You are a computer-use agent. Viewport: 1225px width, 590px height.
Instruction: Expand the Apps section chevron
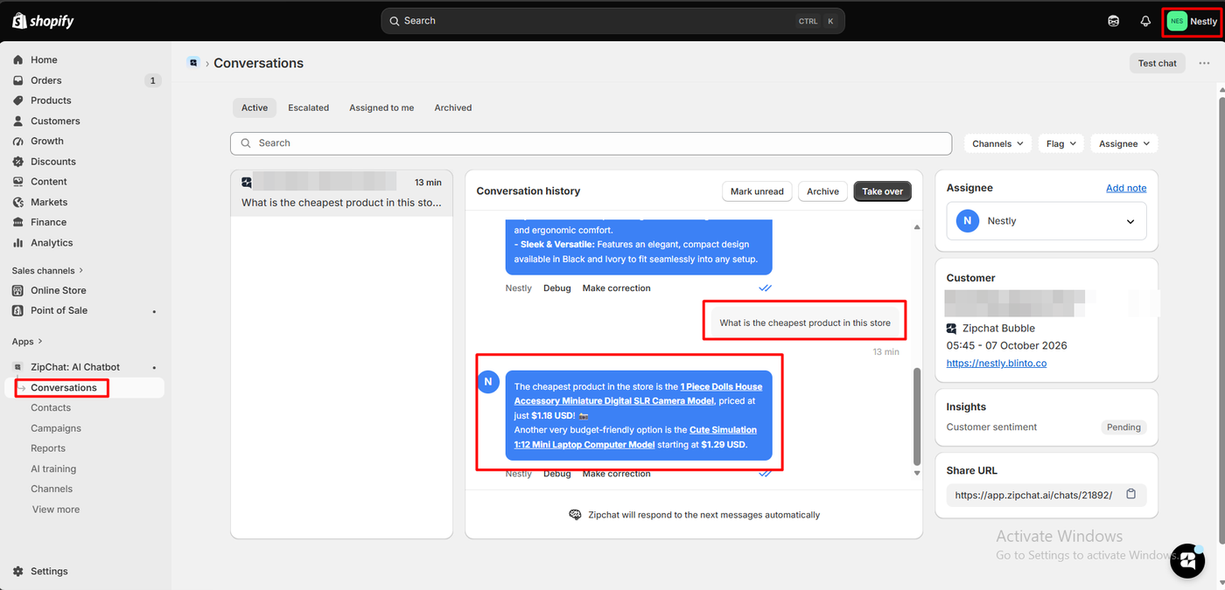click(x=40, y=342)
